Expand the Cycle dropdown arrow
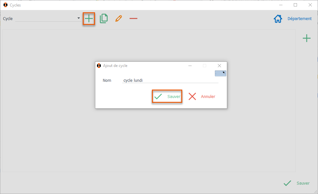The image size is (318, 194). (x=79, y=18)
